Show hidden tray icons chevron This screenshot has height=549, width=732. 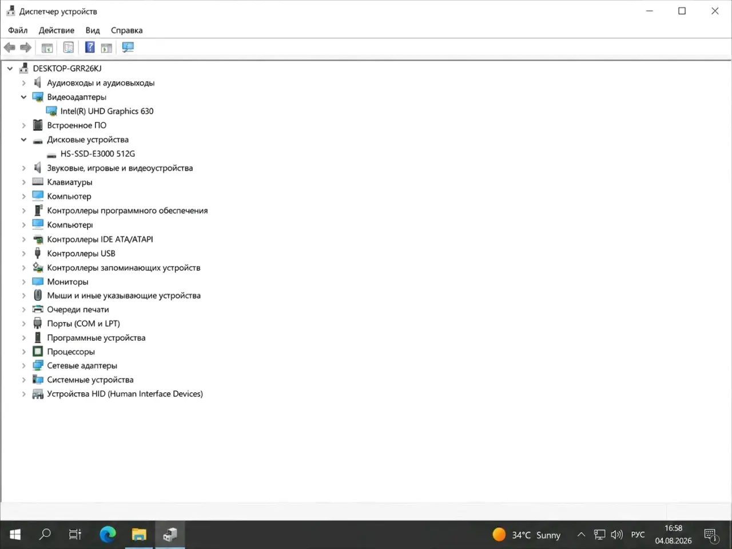tap(581, 535)
